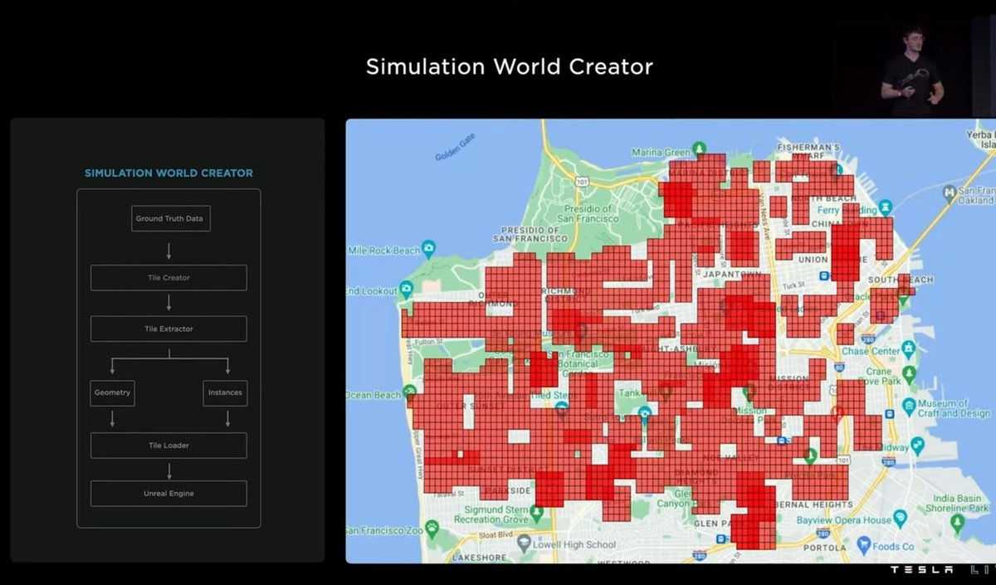Click the San Francisco Zoo text label
This screenshot has width=996, height=585.
pyautogui.click(x=385, y=529)
